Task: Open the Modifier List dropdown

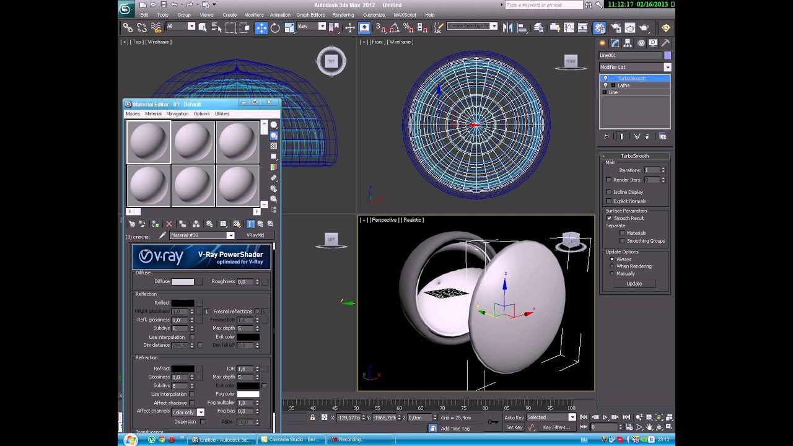Action: 635,67
